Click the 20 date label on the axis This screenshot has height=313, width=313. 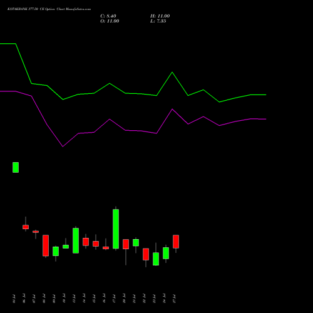[124, 299]
